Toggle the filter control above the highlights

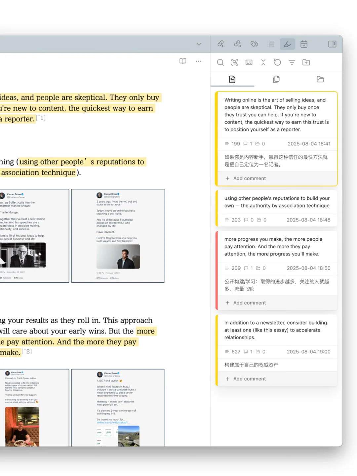coord(292,62)
